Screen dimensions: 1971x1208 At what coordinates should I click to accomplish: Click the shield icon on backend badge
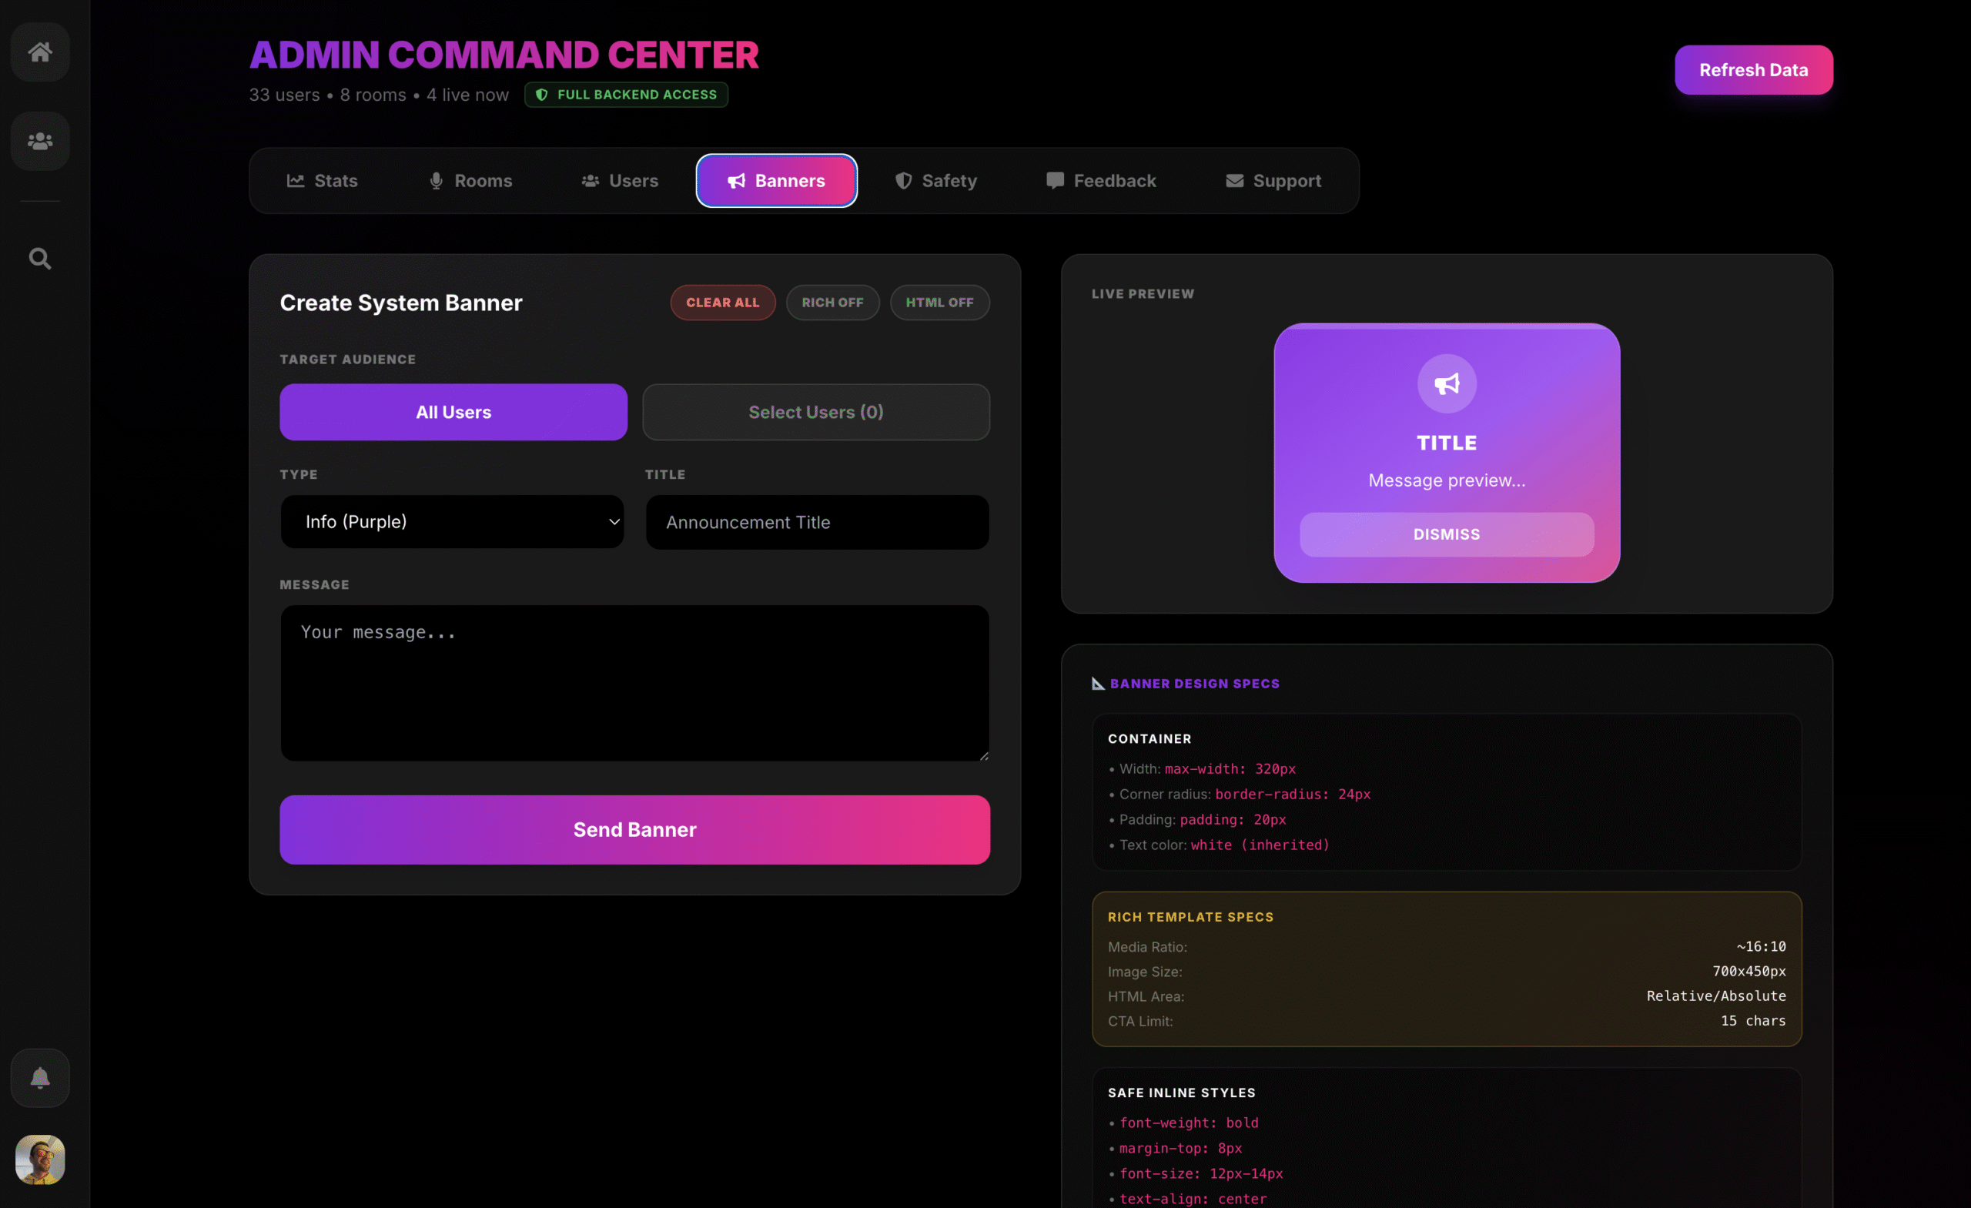(541, 95)
